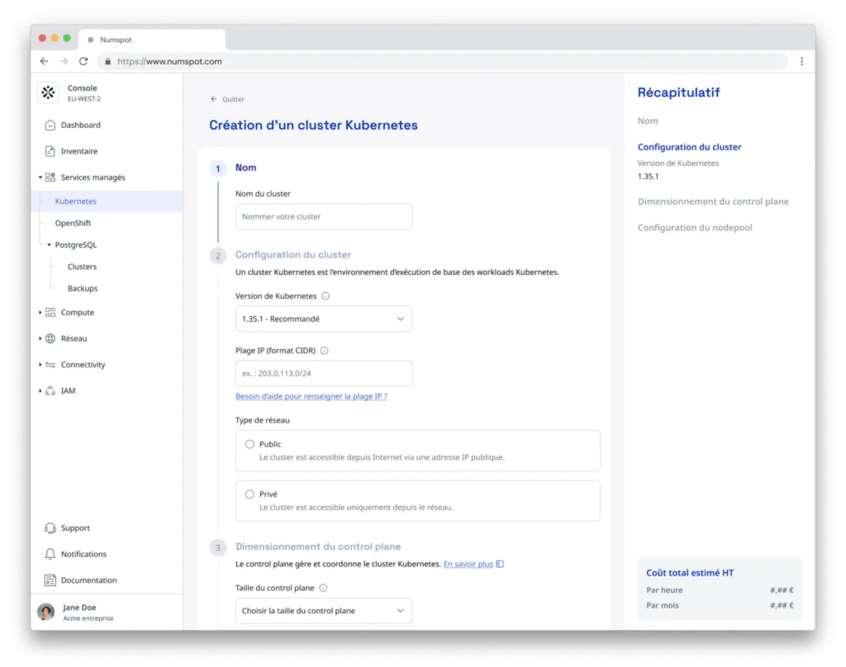Click info icon next to Taille du control plane
Viewport: 846px width, 667px height.
tap(323, 588)
